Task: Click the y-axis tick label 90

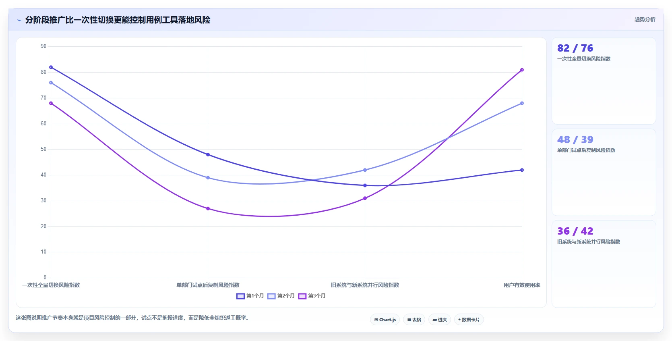Action: pyautogui.click(x=43, y=46)
